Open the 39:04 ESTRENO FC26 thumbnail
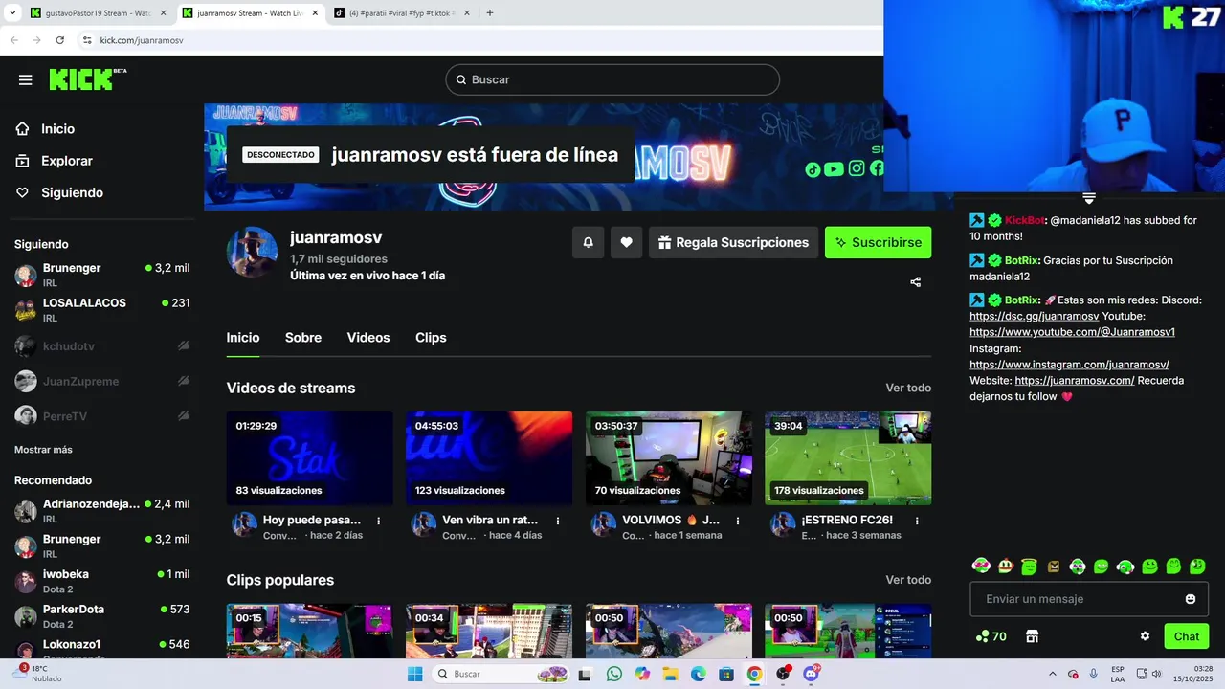This screenshot has width=1225, height=689. [x=848, y=458]
